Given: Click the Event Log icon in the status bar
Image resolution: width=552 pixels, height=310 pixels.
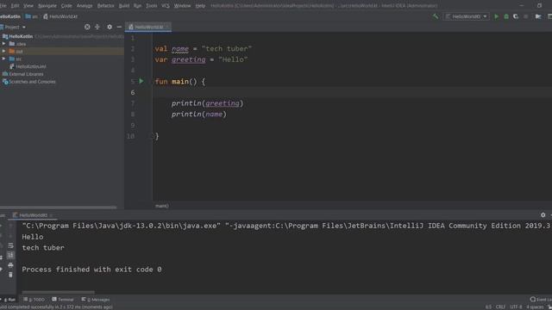Looking at the screenshot, I should [x=533, y=300].
